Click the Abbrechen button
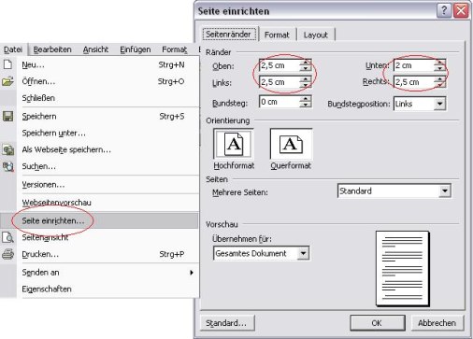Viewport: 473px width, 339px height. tap(437, 323)
